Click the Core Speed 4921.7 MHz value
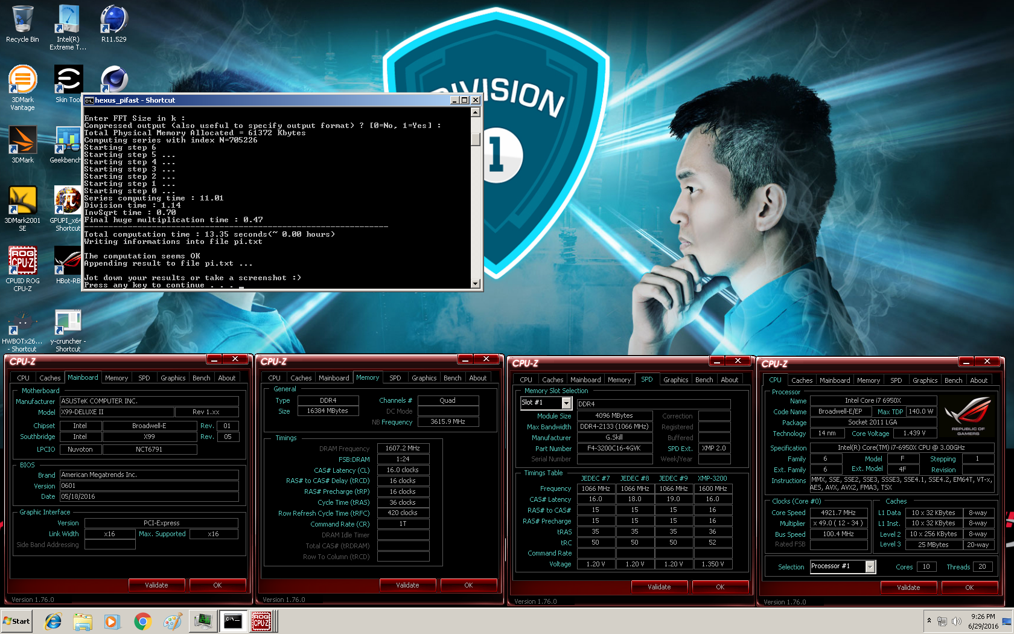The width and height of the screenshot is (1014, 634). (839, 513)
